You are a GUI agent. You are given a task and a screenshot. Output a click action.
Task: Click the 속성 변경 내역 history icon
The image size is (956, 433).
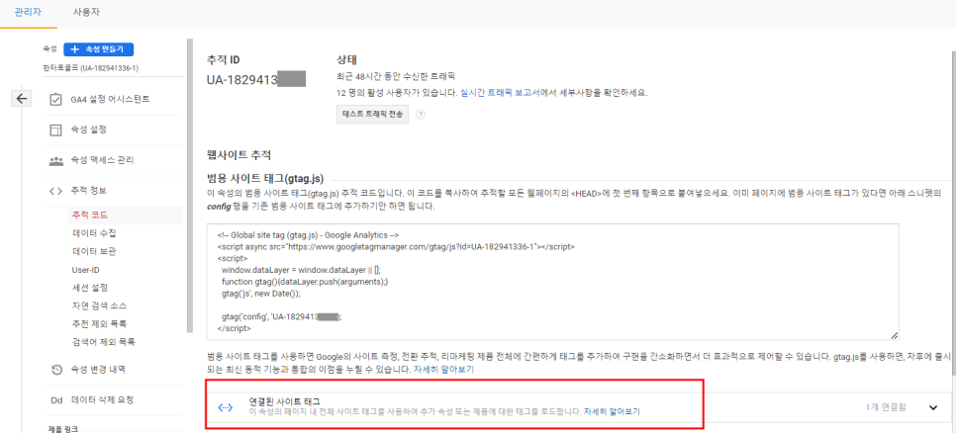point(55,370)
